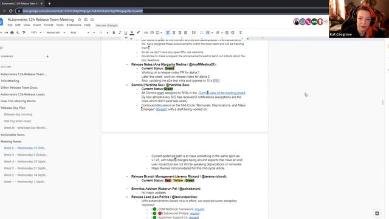Click the address bar URL

tap(83, 11)
